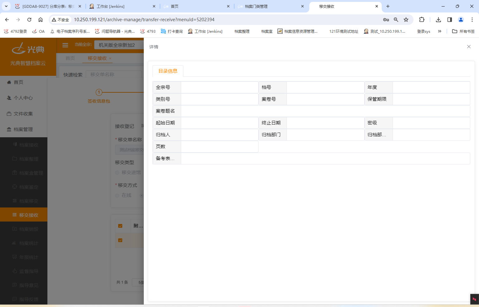Open the Chrome three-dot menu
The image size is (479, 307).
(472, 20)
